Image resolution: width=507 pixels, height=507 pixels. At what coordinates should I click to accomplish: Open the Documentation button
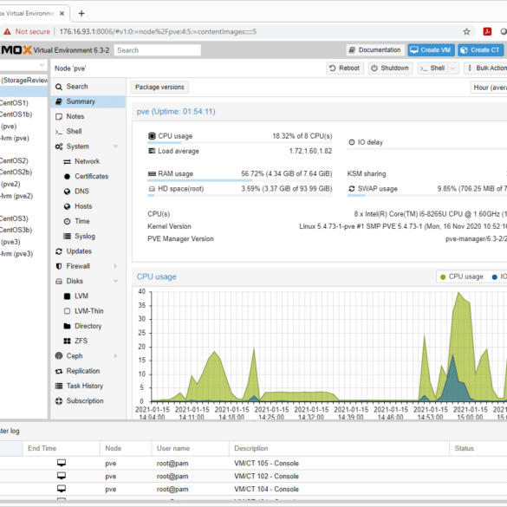click(x=375, y=50)
